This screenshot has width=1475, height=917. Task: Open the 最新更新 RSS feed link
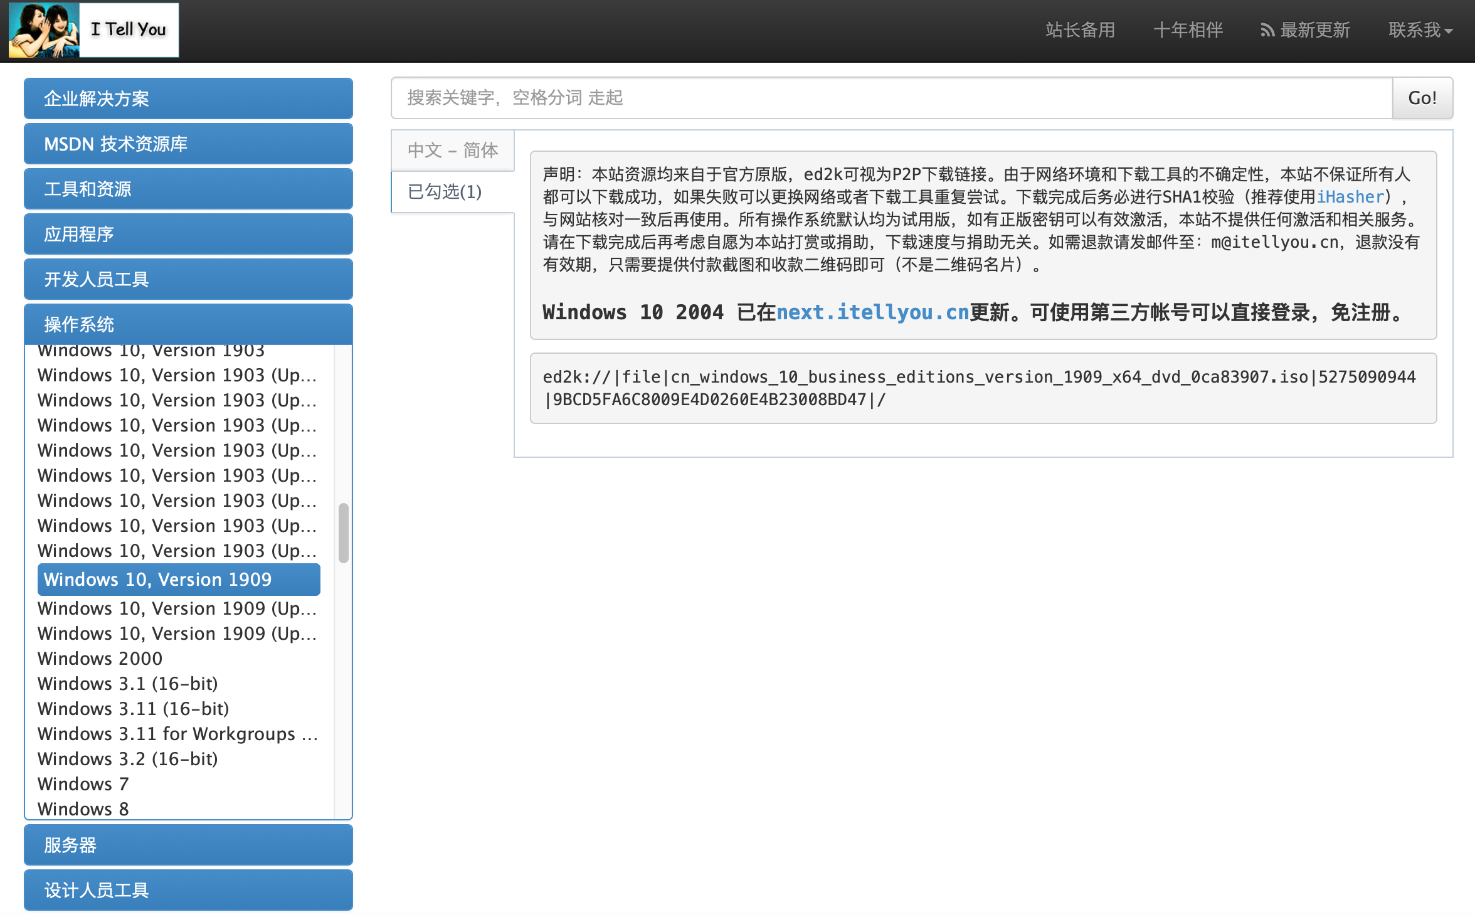(x=1306, y=29)
